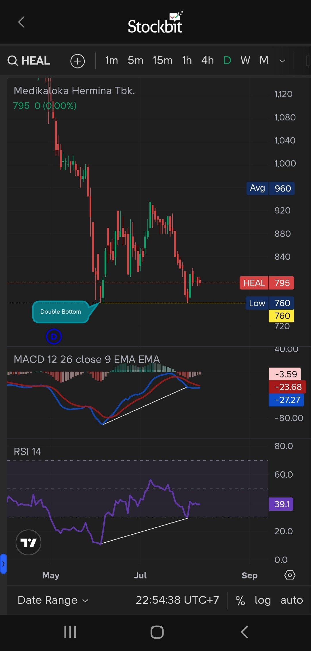The image size is (311, 651).
Task: Click the HEAL 795 price label
Action: click(x=267, y=283)
